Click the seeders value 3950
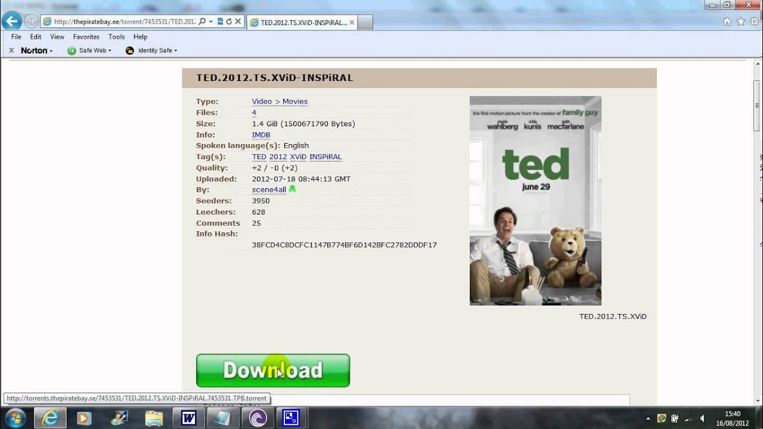Image resolution: width=763 pixels, height=429 pixels. 261,201
